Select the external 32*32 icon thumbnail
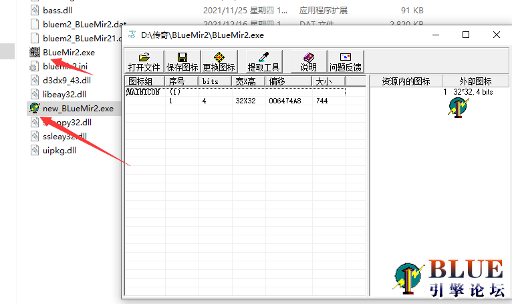 (458, 107)
